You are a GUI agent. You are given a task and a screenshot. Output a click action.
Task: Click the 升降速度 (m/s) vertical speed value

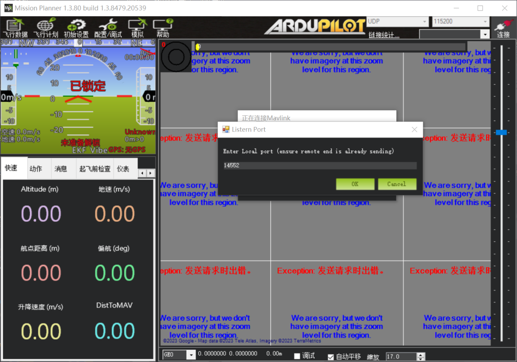tap(41, 331)
